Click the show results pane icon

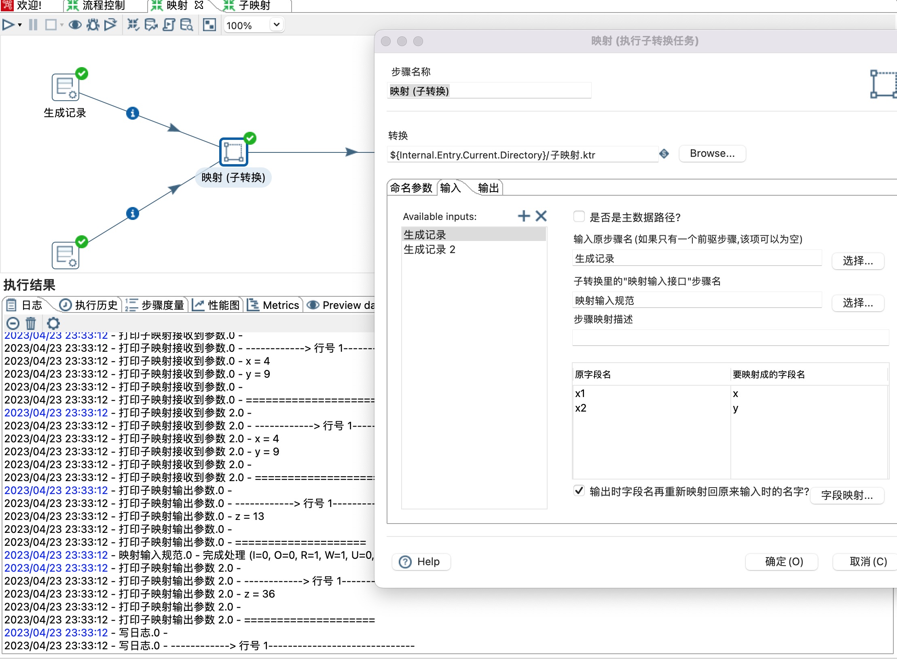[x=209, y=25]
